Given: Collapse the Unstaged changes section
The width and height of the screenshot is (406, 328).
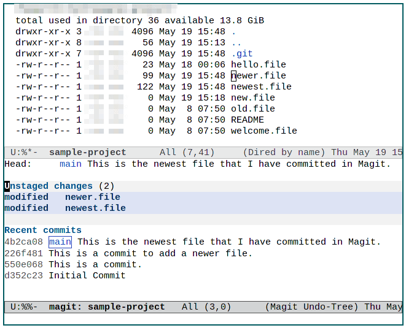Looking at the screenshot, I should click(x=48, y=186).
